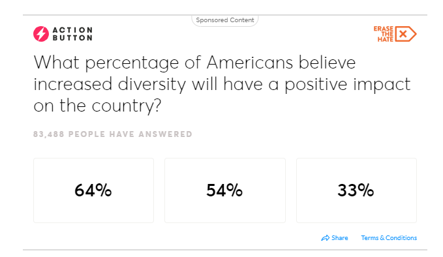Click the word ERASE in the orange logo
The height and width of the screenshot is (257, 443).
(384, 29)
